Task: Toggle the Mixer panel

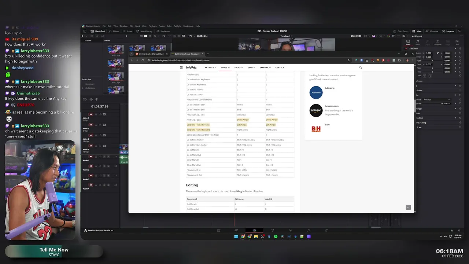Action: click(x=417, y=31)
